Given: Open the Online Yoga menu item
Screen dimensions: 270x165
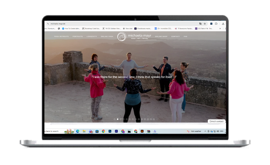Looking at the screenshot, I should click(x=107, y=36).
